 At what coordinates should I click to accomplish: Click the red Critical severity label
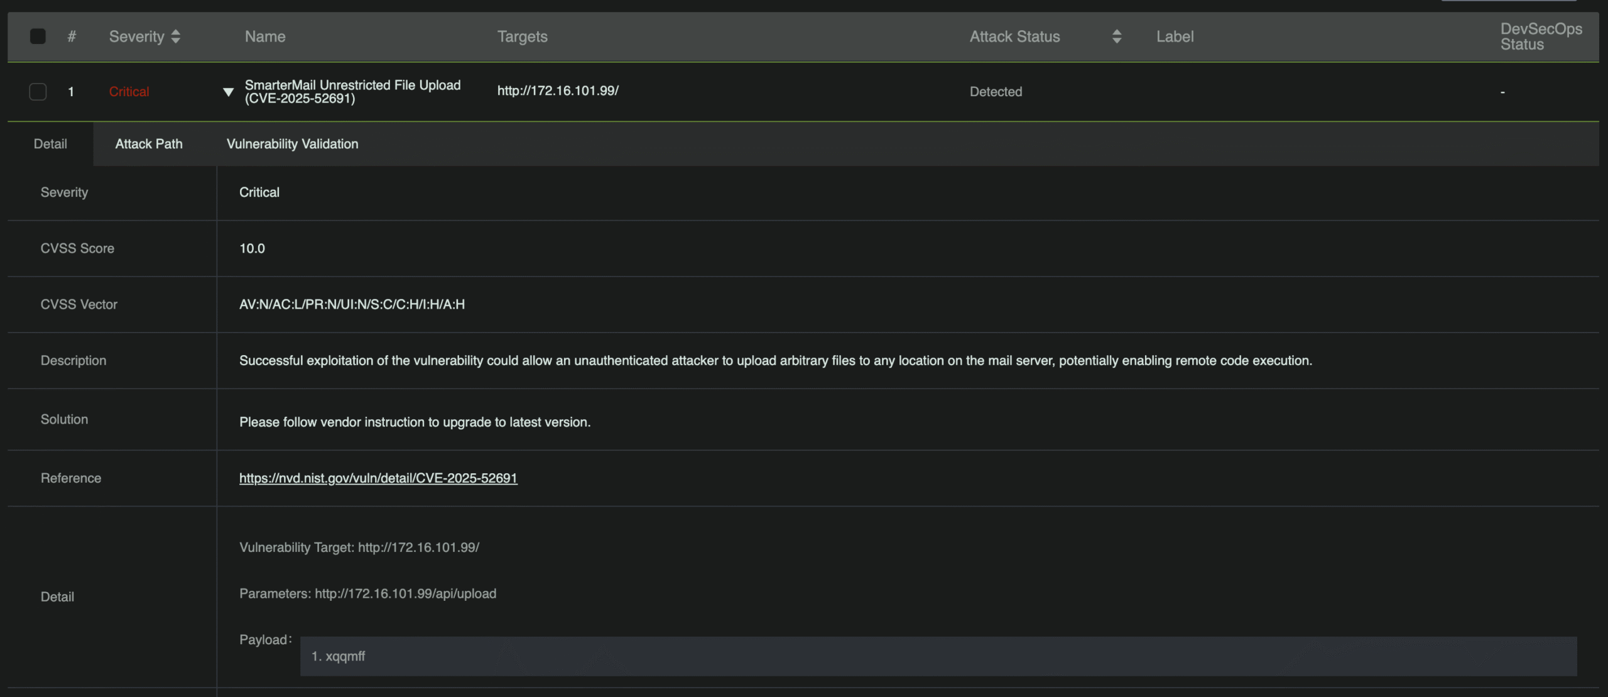(129, 92)
